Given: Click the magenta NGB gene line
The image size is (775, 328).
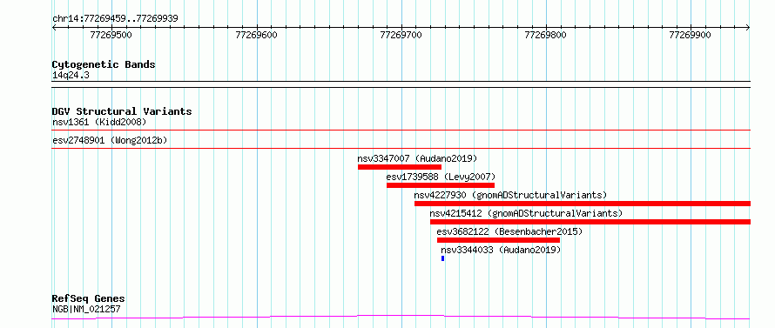Looking at the screenshot, I should coord(401,317).
